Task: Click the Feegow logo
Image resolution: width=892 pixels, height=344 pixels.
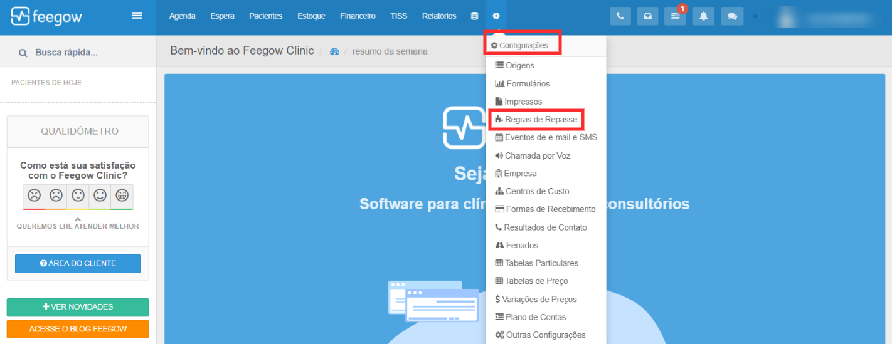Action: pyautogui.click(x=46, y=16)
